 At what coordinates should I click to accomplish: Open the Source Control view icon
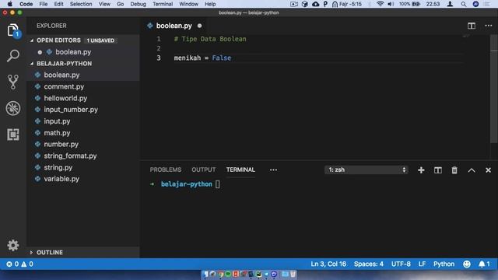point(13,82)
